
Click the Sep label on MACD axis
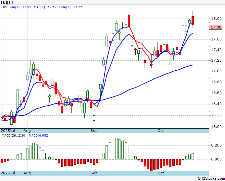tap(94, 173)
